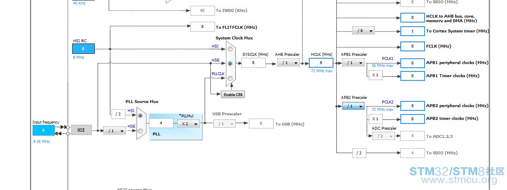Click the 4-16 MHz range text
This screenshot has width=507, height=190.
pyautogui.click(x=41, y=141)
